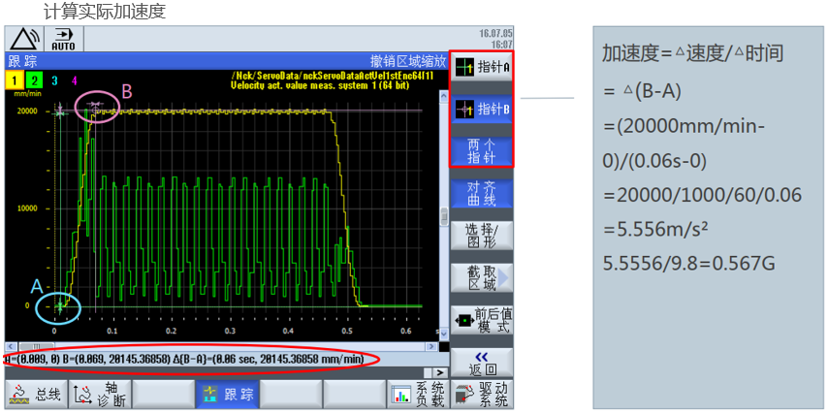Click the 20000 y-axis label
The height and width of the screenshot is (414, 828).
[28, 111]
